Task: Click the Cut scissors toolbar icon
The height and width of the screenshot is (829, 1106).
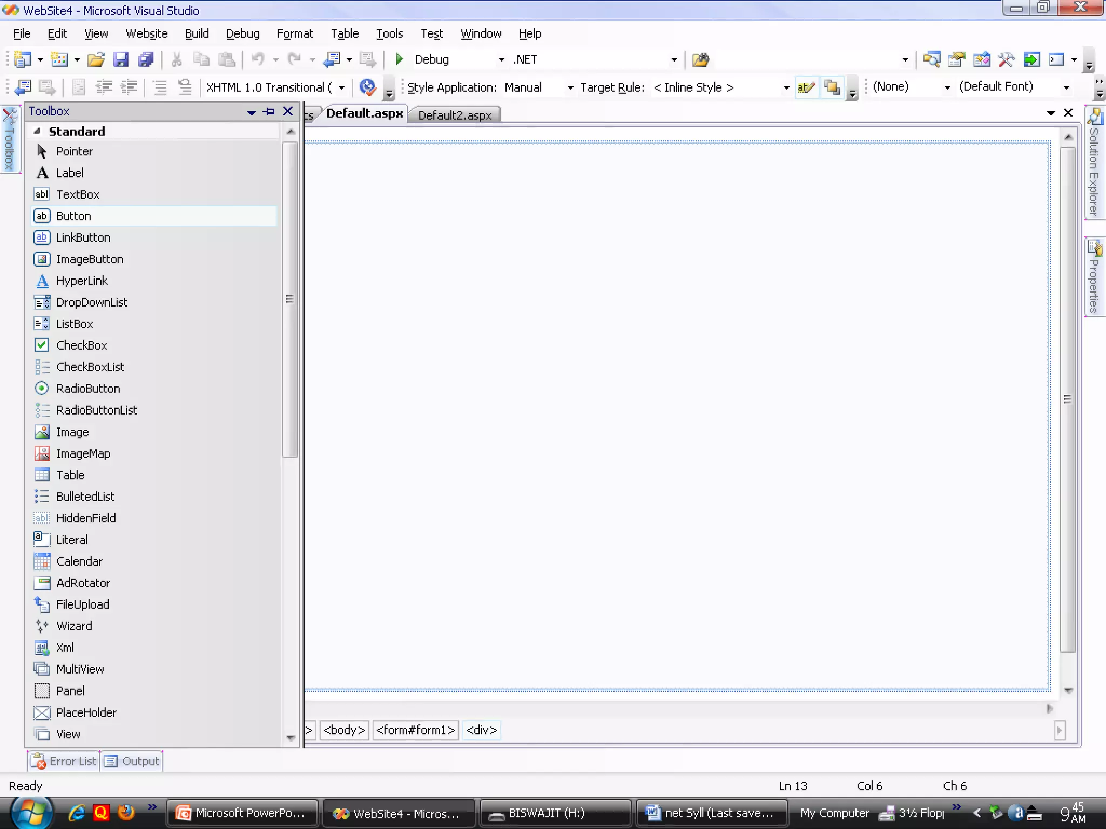Action: click(x=176, y=59)
